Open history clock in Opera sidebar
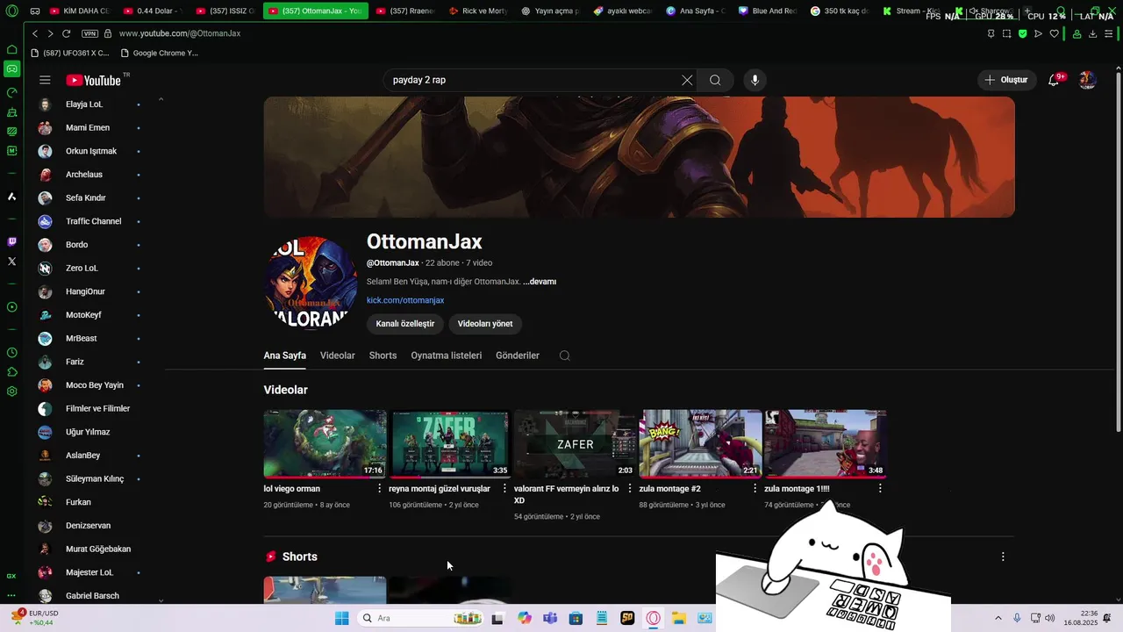This screenshot has width=1123, height=632. 11,353
